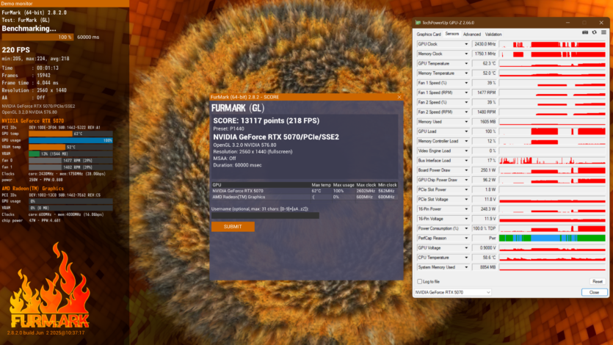Click the System Memory Used value 8954 MB
The image size is (613, 345).
[485, 267]
